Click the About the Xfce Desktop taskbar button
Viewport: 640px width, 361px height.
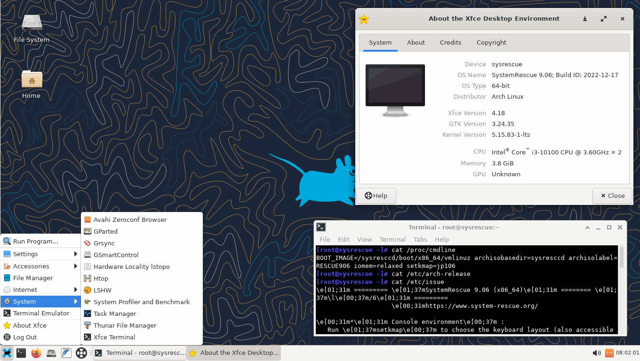point(233,353)
